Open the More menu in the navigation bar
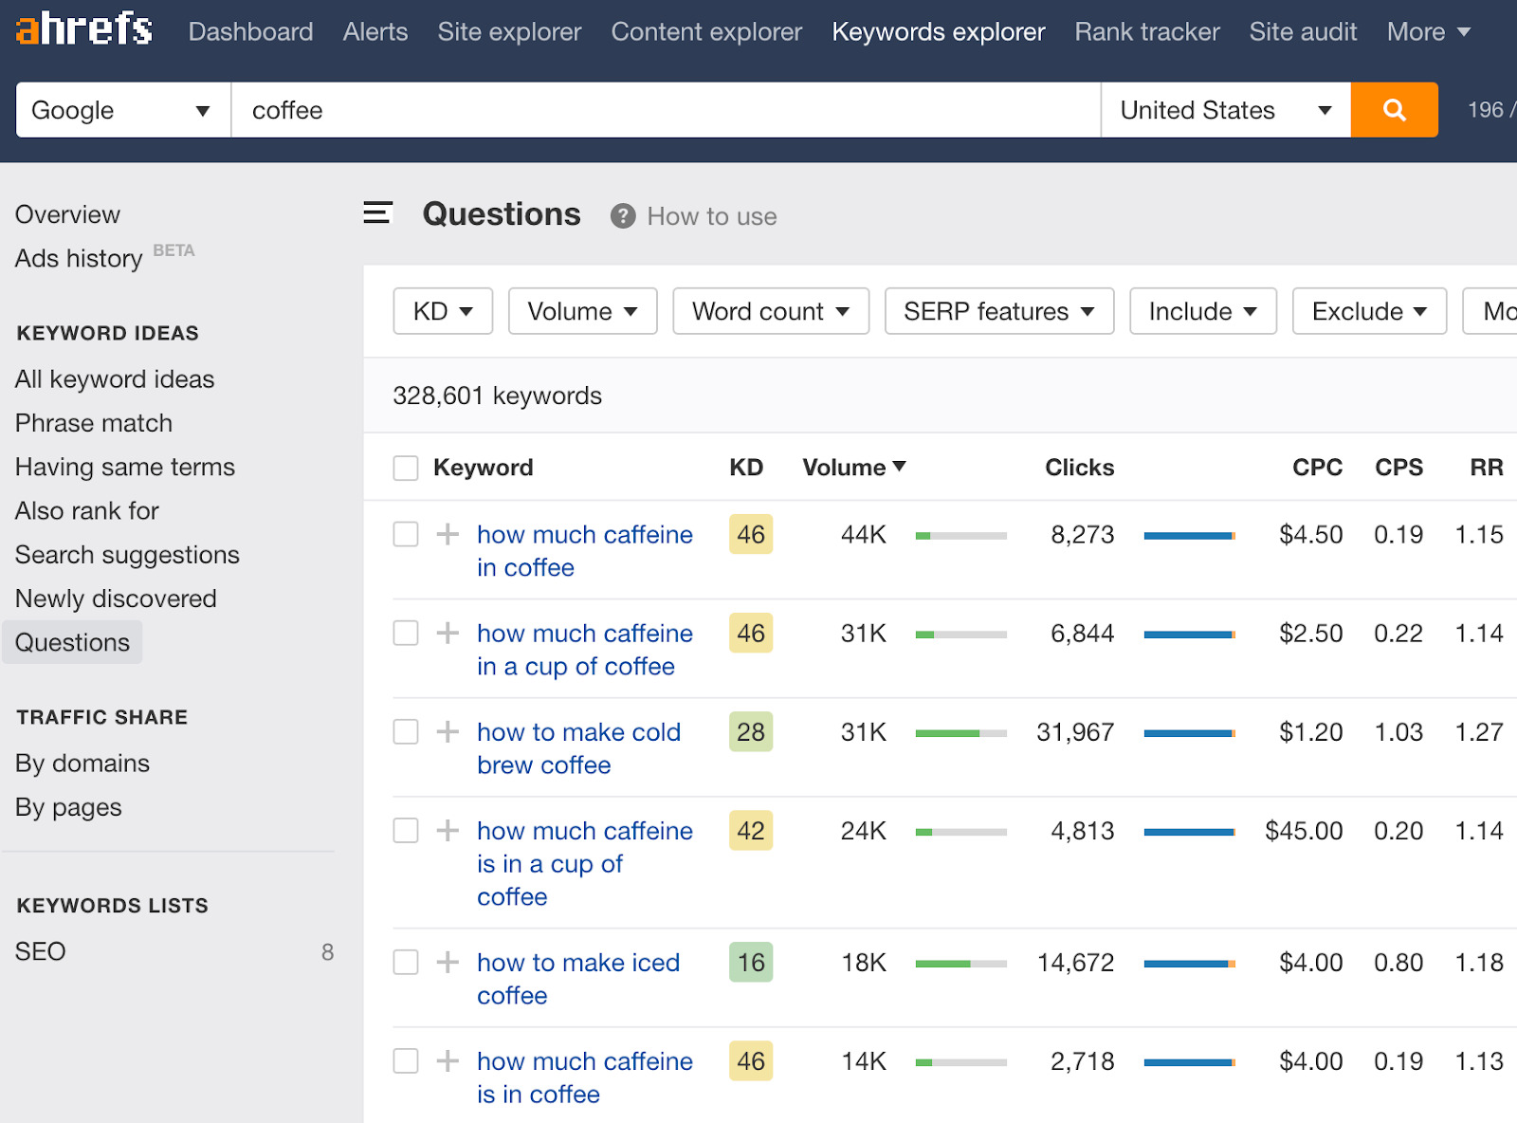 pyautogui.click(x=1428, y=30)
